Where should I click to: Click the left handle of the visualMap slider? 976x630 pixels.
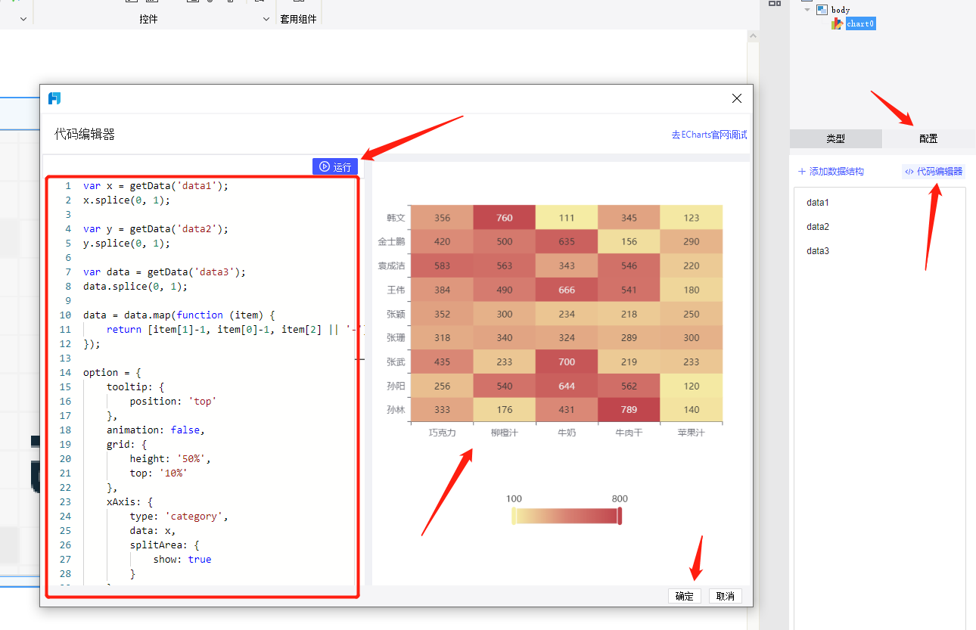click(x=514, y=516)
